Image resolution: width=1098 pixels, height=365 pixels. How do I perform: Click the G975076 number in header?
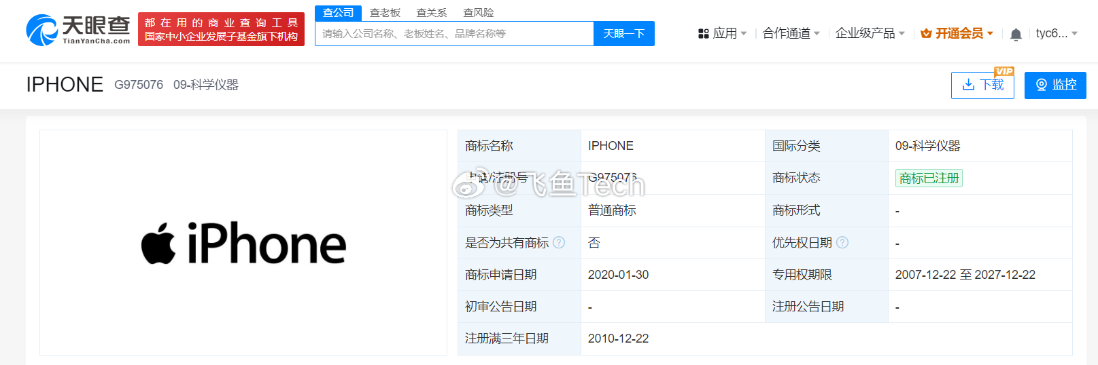[139, 85]
